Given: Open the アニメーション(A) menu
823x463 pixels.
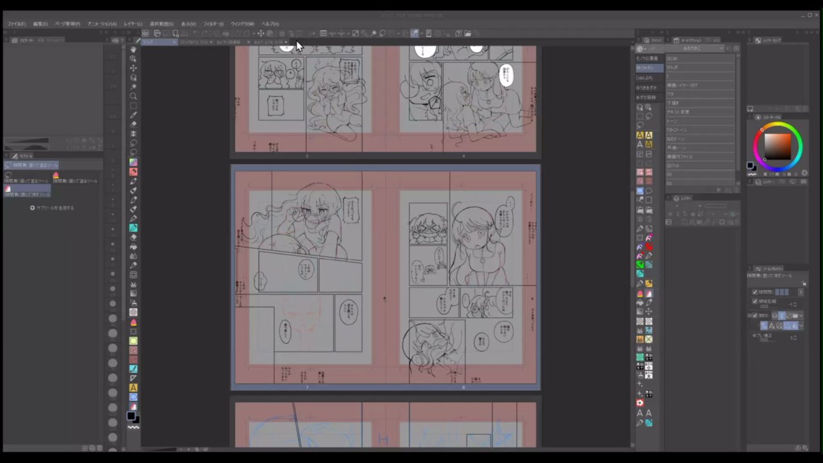Looking at the screenshot, I should point(102,24).
